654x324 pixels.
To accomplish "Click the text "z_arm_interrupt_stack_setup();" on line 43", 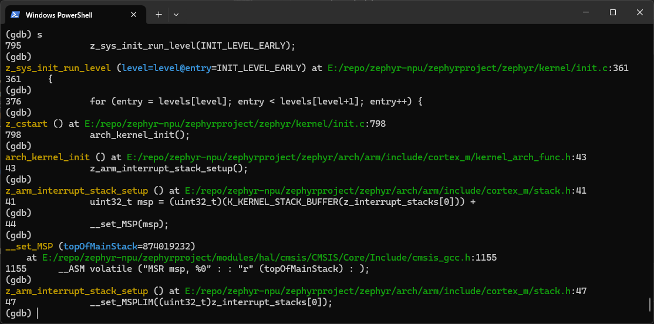I will coord(168,168).
